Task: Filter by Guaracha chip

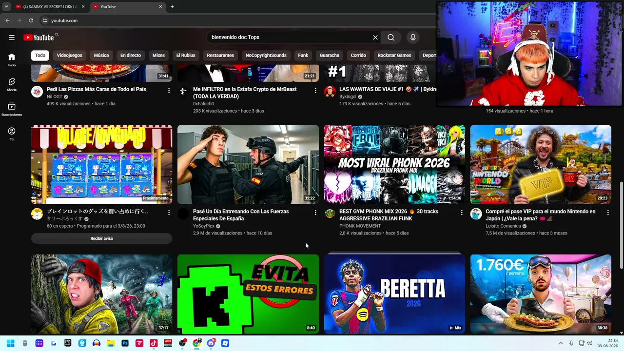Action: pyautogui.click(x=330, y=56)
